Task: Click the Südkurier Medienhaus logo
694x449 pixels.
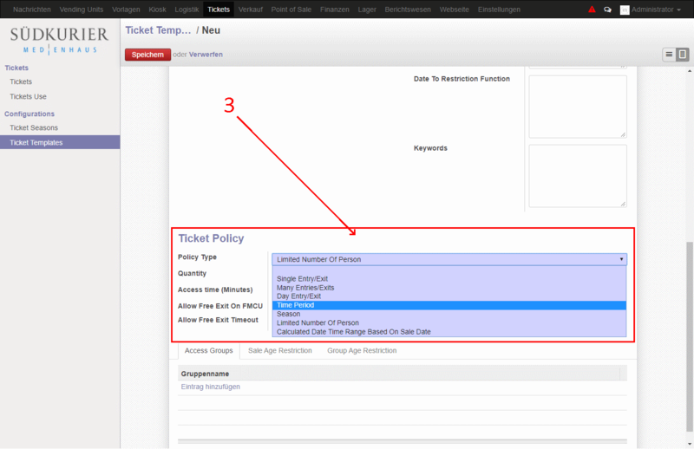Action: (x=59, y=40)
